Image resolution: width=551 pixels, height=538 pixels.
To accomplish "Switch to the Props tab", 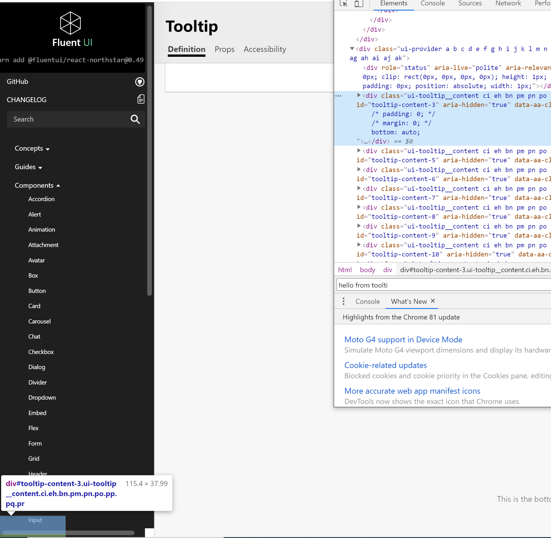I will tap(224, 49).
